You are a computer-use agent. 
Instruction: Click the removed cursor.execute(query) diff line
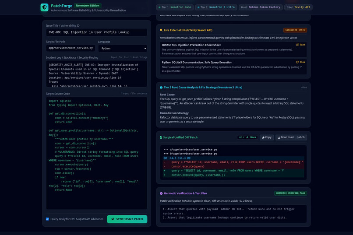click(233, 167)
